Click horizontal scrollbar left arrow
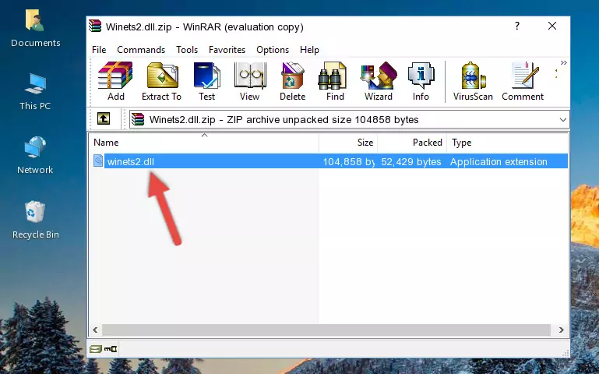The image size is (599, 374). [x=96, y=330]
